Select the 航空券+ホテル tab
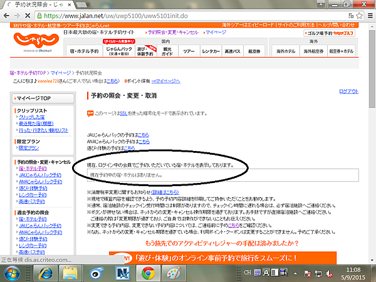376x282 pixels. (342, 51)
